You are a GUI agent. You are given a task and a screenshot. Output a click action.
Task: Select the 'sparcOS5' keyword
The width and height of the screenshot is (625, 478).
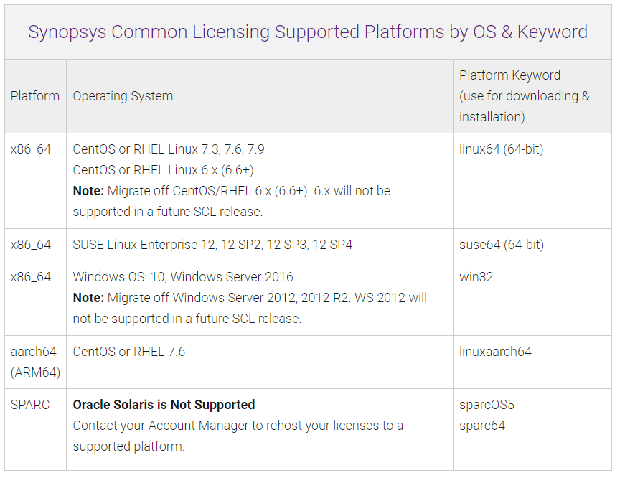coord(487,405)
